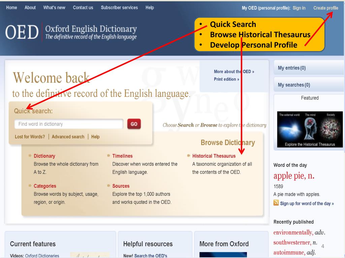Image resolution: width=345 pixels, height=258 pixels.
Task: Open the Help item in the top navigation
Action: (150, 7)
